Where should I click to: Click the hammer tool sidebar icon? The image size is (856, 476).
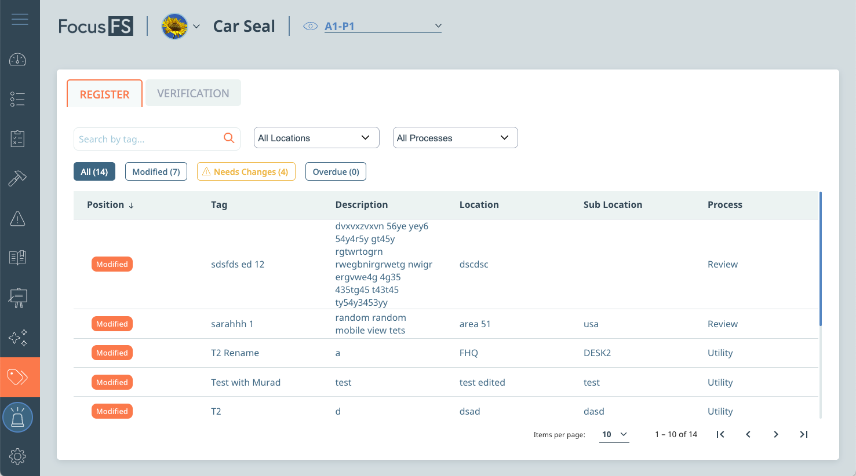pos(17,178)
